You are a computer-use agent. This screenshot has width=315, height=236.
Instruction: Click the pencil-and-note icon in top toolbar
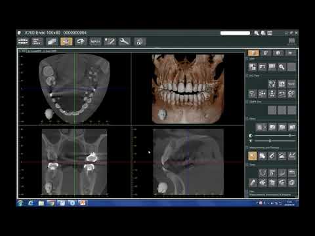pyautogui.click(x=110, y=41)
